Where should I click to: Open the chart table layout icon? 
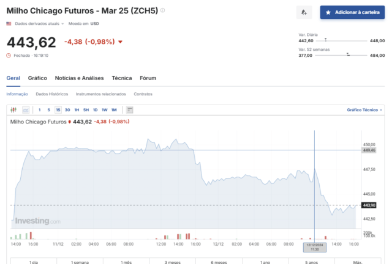129,110
